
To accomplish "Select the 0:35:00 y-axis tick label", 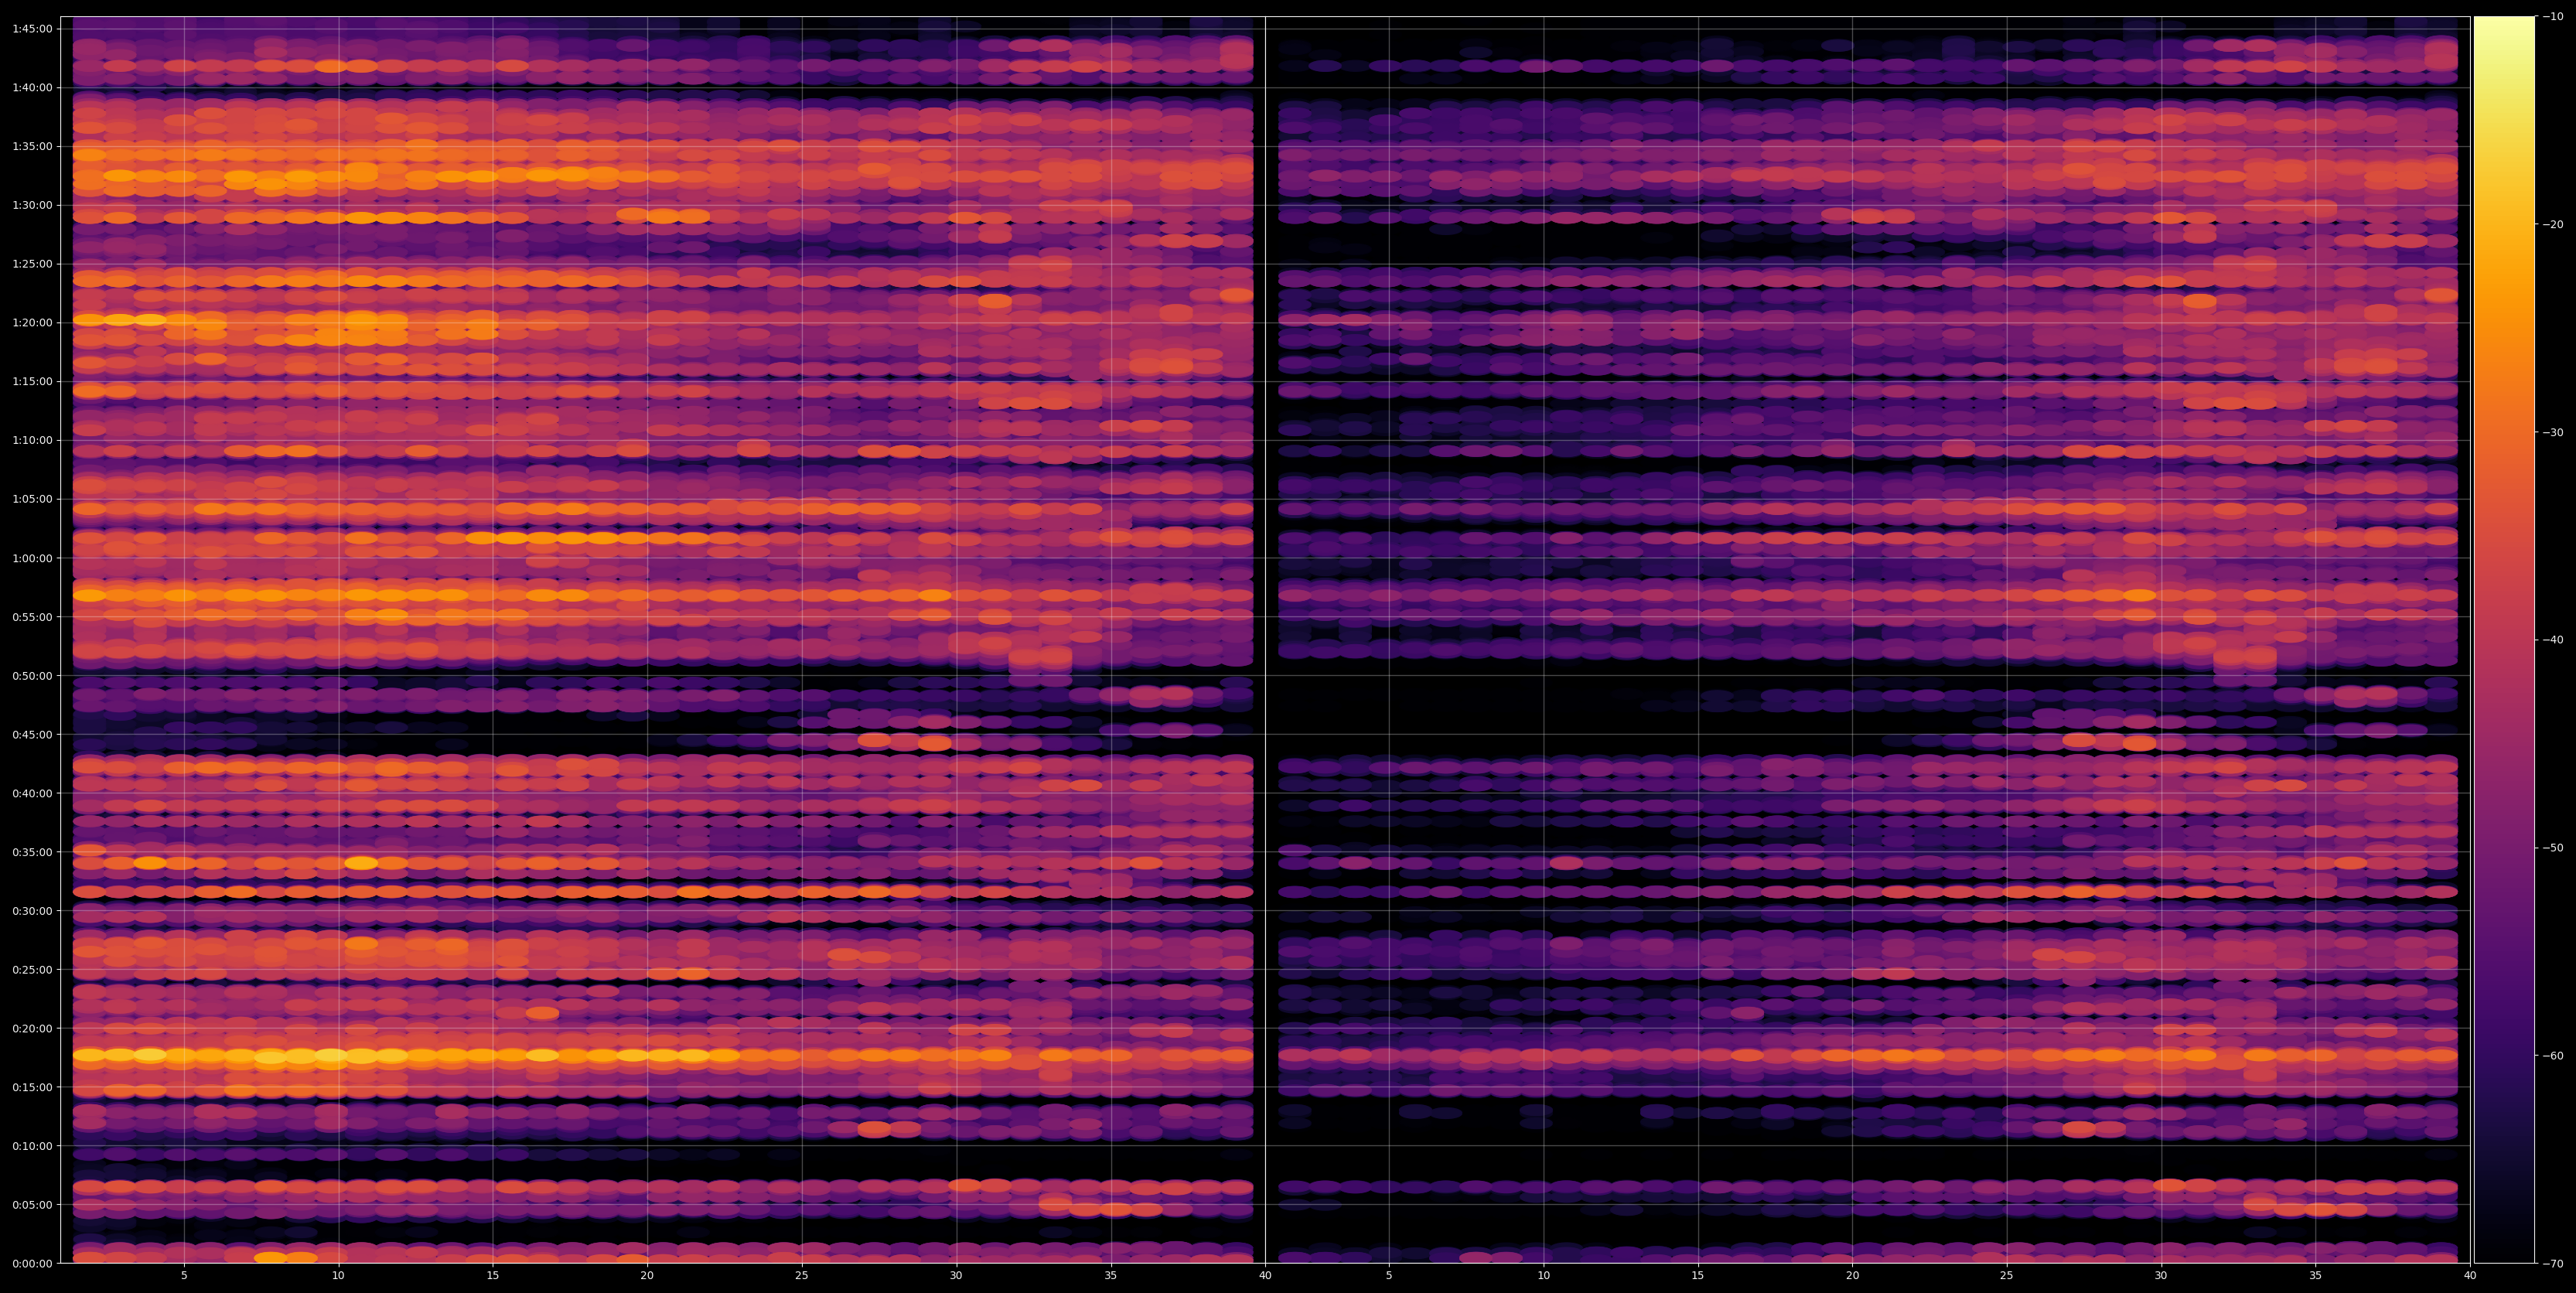I will coord(32,852).
